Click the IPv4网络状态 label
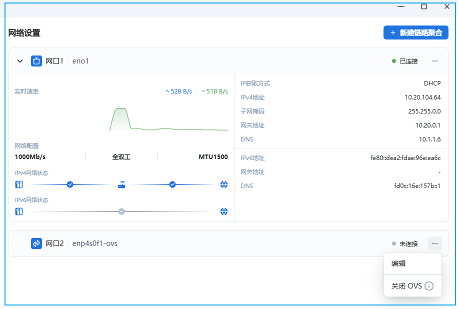The height and width of the screenshot is (309, 458). [x=31, y=173]
